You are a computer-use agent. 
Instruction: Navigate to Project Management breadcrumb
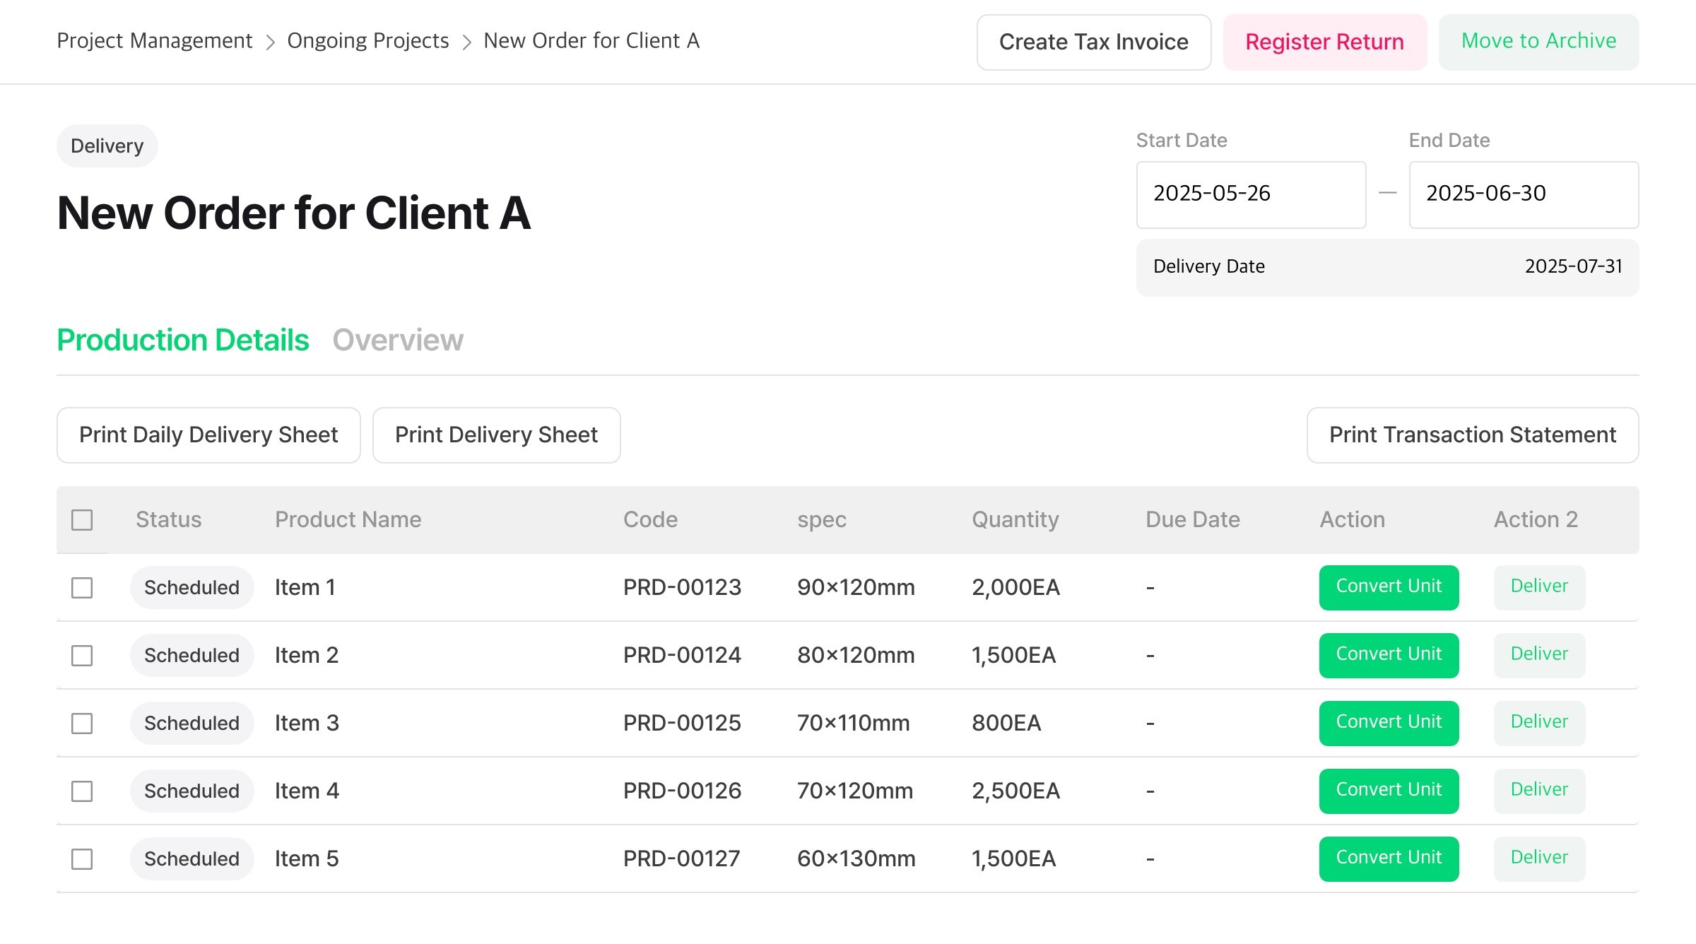tap(154, 41)
